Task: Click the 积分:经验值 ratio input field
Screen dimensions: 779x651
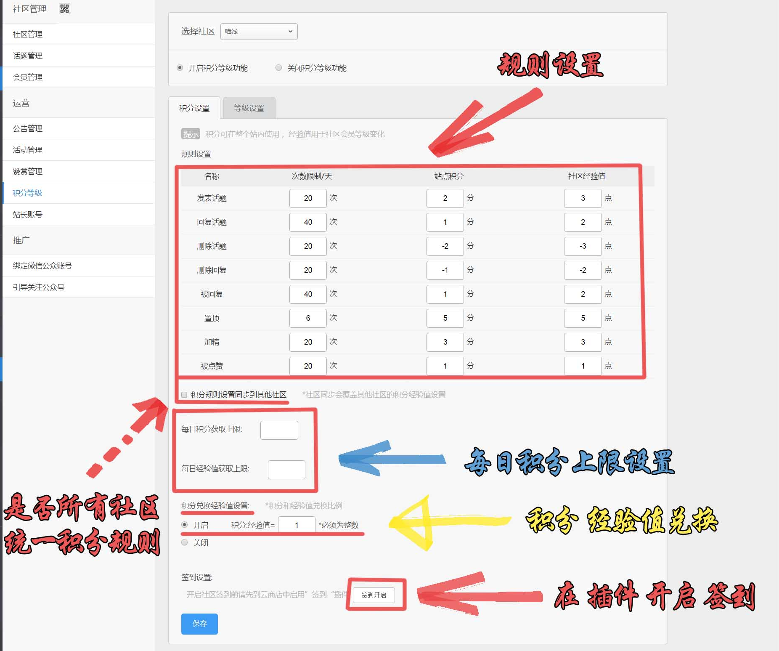Action: tap(297, 525)
